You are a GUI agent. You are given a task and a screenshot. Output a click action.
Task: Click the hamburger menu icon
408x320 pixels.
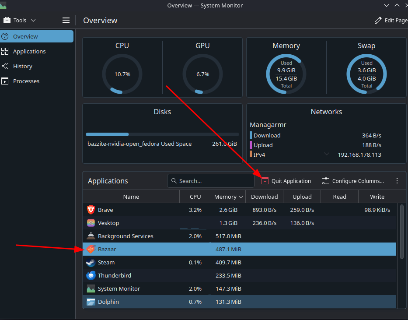click(x=66, y=20)
